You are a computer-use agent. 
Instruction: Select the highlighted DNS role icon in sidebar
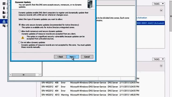[4, 21]
